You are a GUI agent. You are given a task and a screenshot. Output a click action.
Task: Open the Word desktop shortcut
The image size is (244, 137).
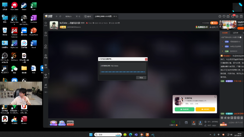[x=34, y=44]
